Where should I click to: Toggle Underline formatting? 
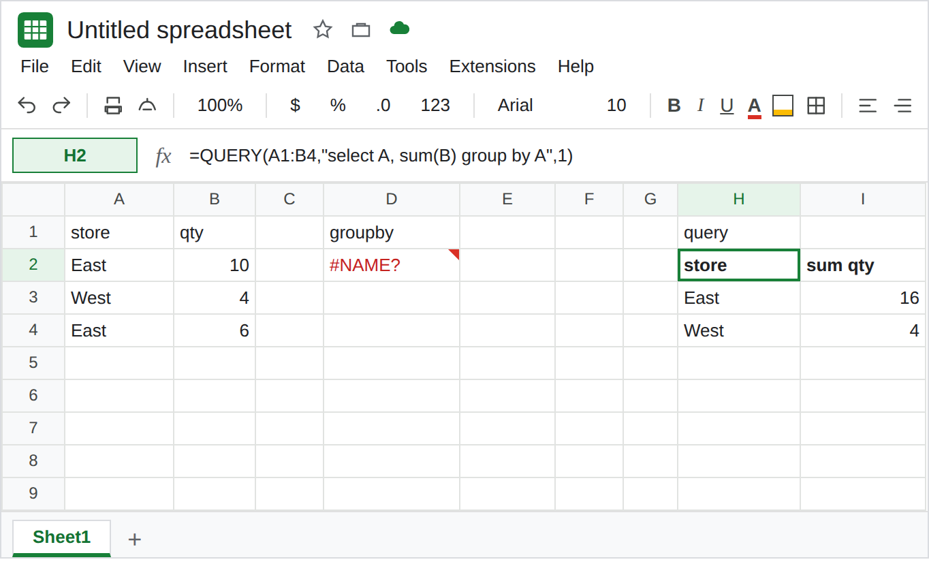point(727,106)
